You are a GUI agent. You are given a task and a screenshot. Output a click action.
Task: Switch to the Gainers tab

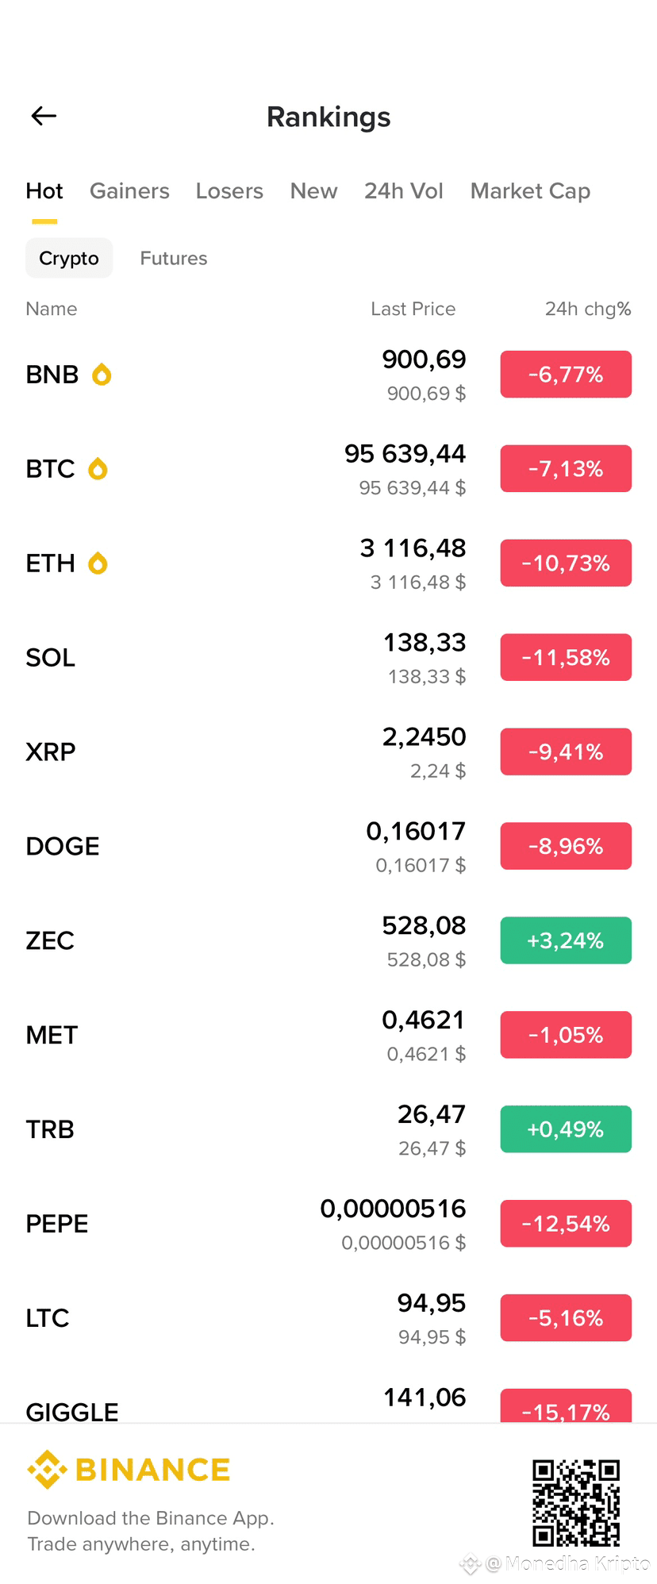[129, 191]
